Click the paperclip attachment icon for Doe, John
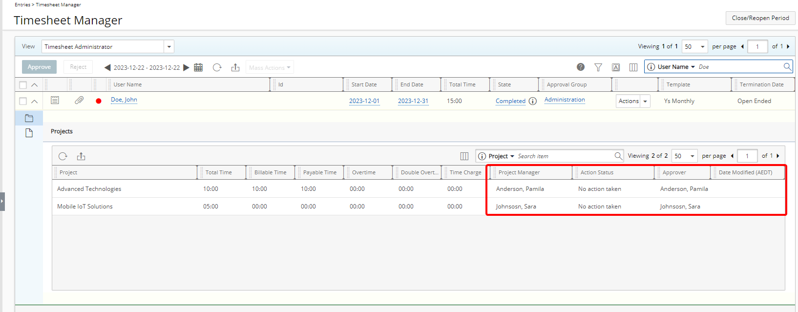Screen dimensions: 798x312 [x=79, y=100]
